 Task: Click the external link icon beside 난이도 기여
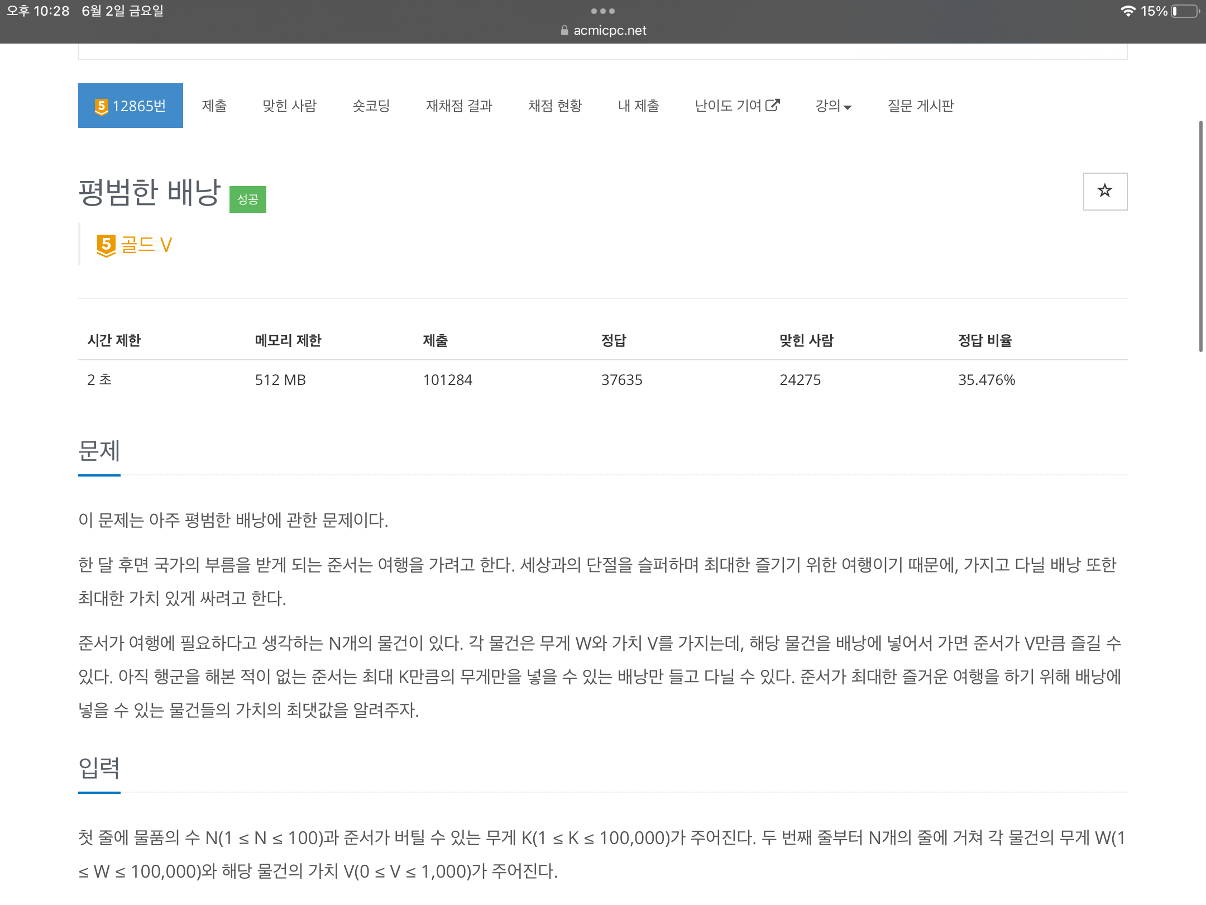click(773, 104)
